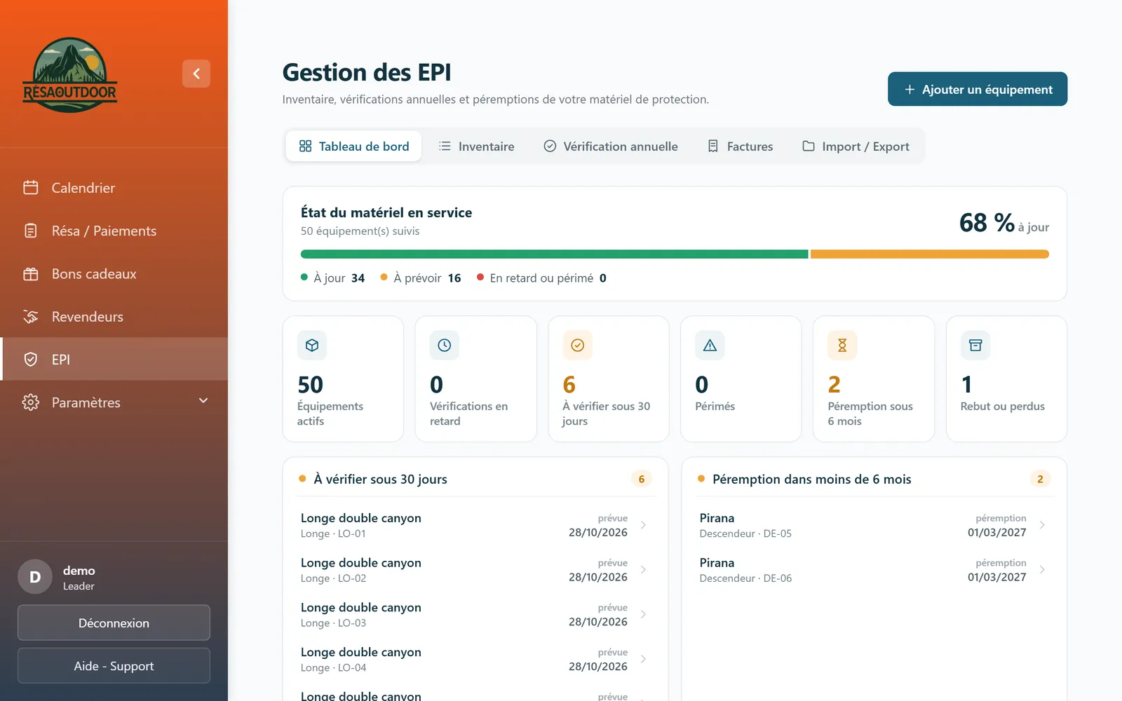This screenshot has height=701, width=1122.
Task: Click the demo user avatar
Action: pos(35,577)
